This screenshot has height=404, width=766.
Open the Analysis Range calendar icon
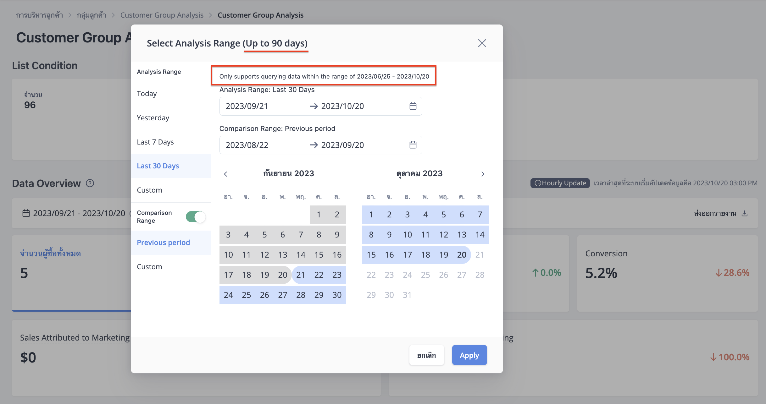pos(413,106)
